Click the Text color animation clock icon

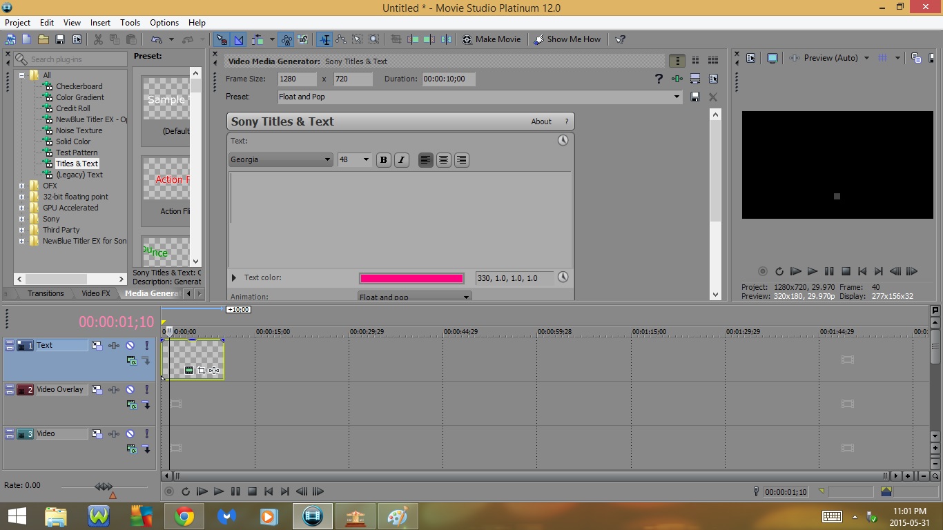tap(563, 277)
